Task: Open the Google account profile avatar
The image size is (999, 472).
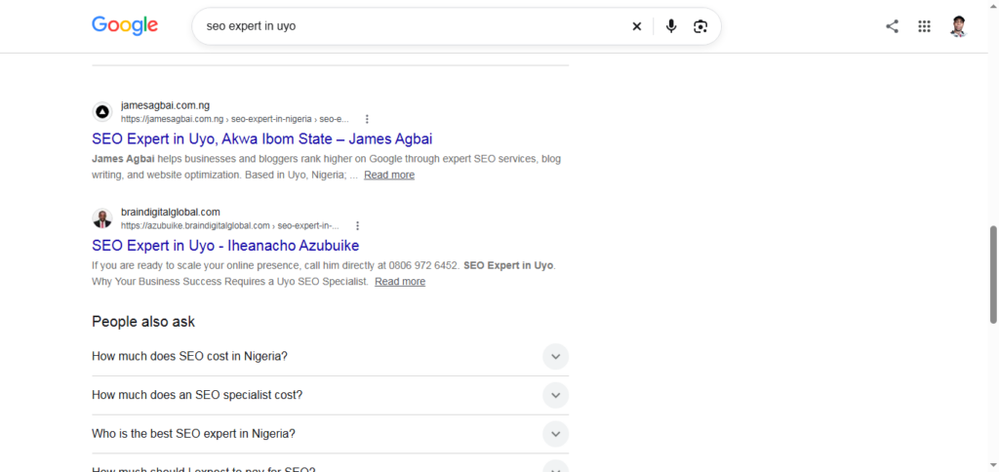Action: [958, 26]
